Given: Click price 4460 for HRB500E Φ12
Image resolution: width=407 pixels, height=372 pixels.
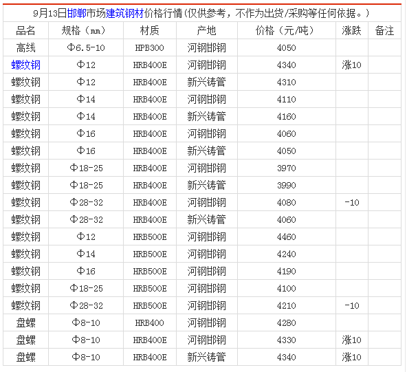Looking at the screenshot, I should tap(286, 237).
